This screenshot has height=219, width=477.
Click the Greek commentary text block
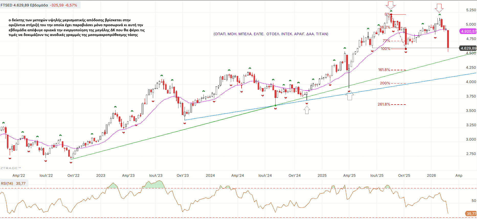(x=77, y=27)
